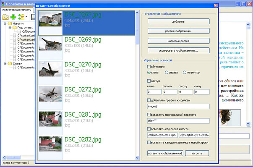This screenshot has width=253, height=167.
Task: Click the 434x291 (29kb) size text
Action: (x=79, y=21)
